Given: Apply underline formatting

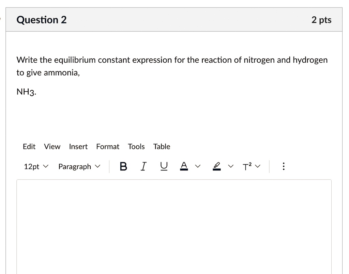Looking at the screenshot, I should point(163,166).
